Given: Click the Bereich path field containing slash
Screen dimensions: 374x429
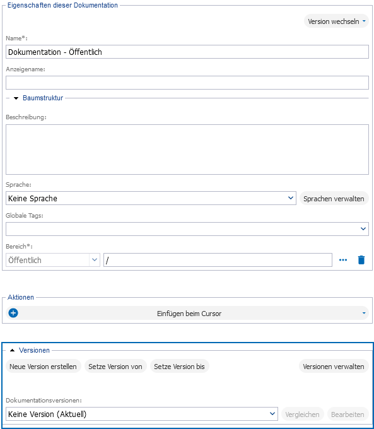Looking at the screenshot, I should (218, 260).
